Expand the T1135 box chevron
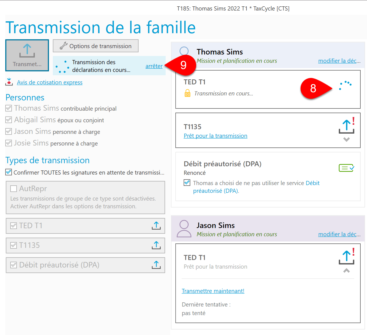The height and width of the screenshot is (335, 367). pyautogui.click(x=347, y=139)
